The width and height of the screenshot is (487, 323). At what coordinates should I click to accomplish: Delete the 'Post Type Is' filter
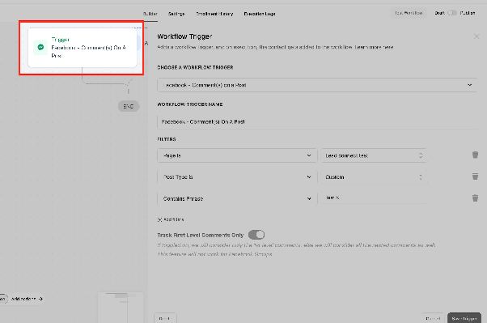(x=475, y=176)
